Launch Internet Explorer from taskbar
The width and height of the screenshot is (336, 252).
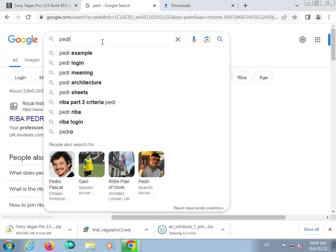click(x=29, y=245)
